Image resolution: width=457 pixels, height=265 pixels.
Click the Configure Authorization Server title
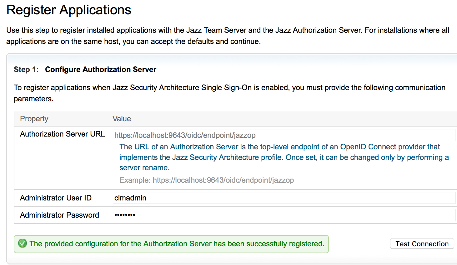pyautogui.click(x=101, y=70)
